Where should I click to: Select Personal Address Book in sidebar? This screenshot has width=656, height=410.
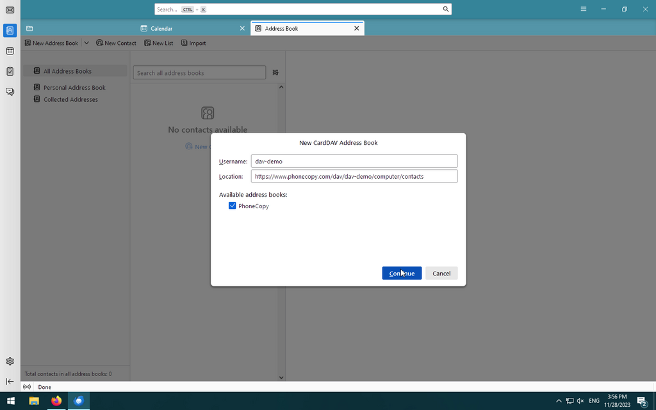point(74,88)
